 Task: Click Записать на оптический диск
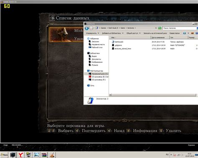click(155, 33)
